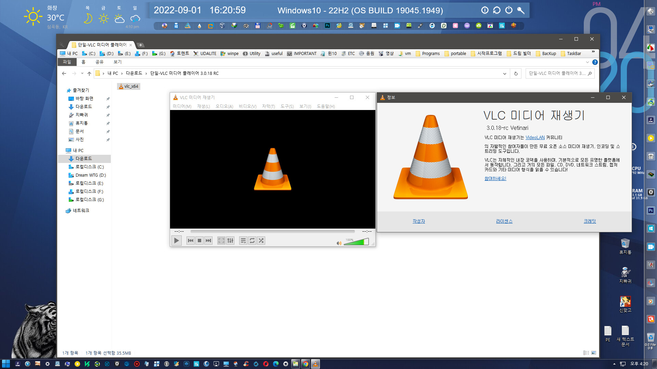Open VLC 오디오(A) menu

[x=224, y=106]
